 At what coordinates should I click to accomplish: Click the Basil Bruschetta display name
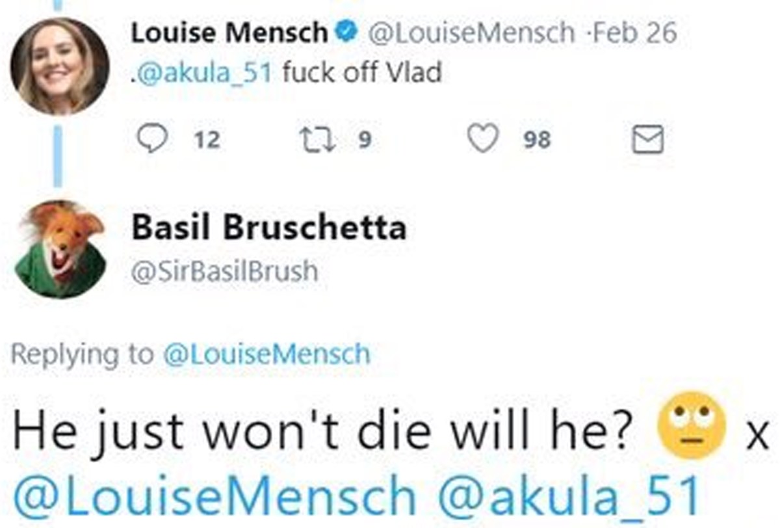point(268,228)
